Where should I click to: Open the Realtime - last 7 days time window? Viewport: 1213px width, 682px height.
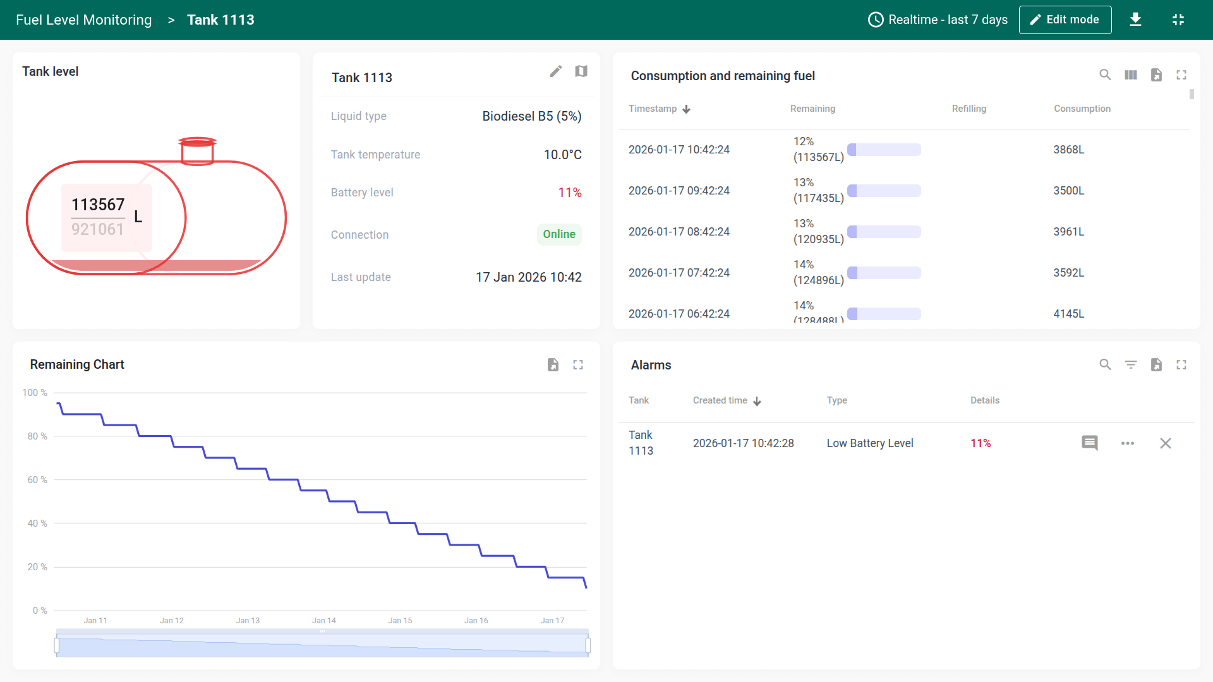[x=938, y=20]
